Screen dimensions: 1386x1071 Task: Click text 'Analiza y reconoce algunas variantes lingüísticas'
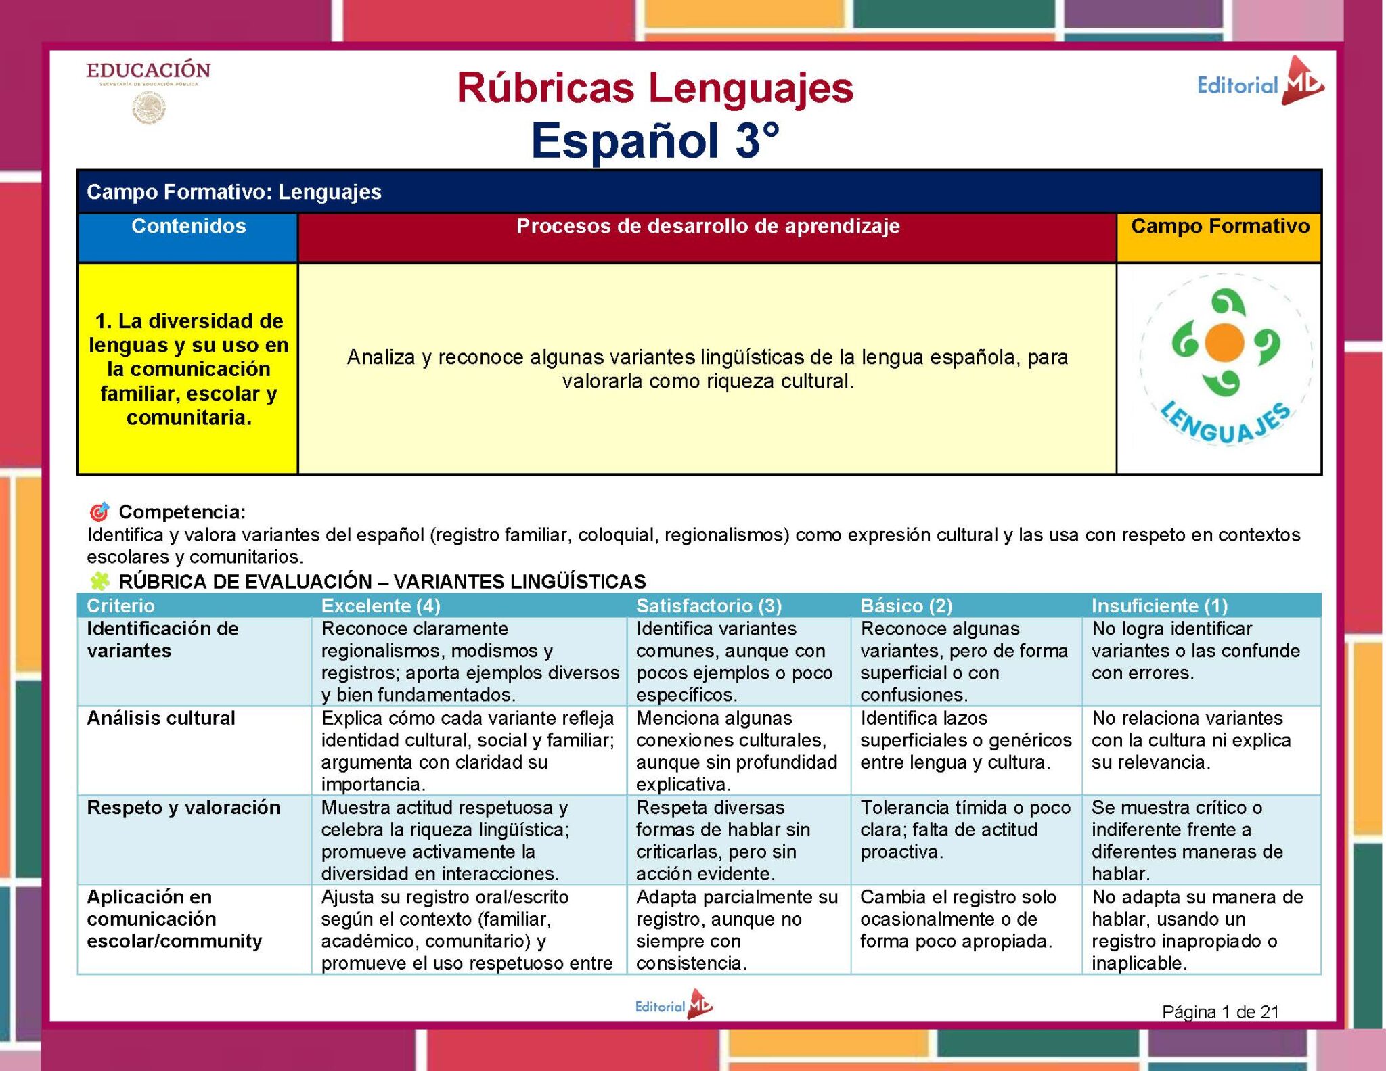tap(707, 369)
